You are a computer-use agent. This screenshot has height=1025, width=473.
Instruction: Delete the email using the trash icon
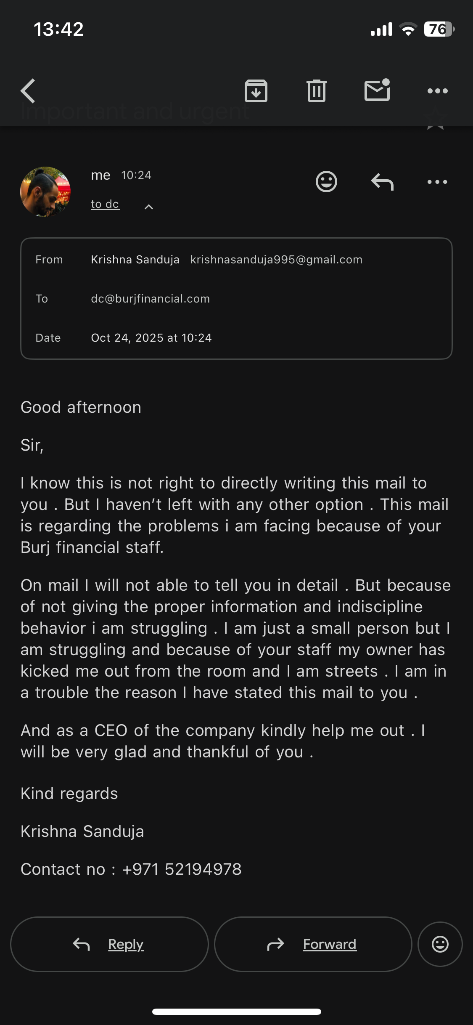(317, 91)
